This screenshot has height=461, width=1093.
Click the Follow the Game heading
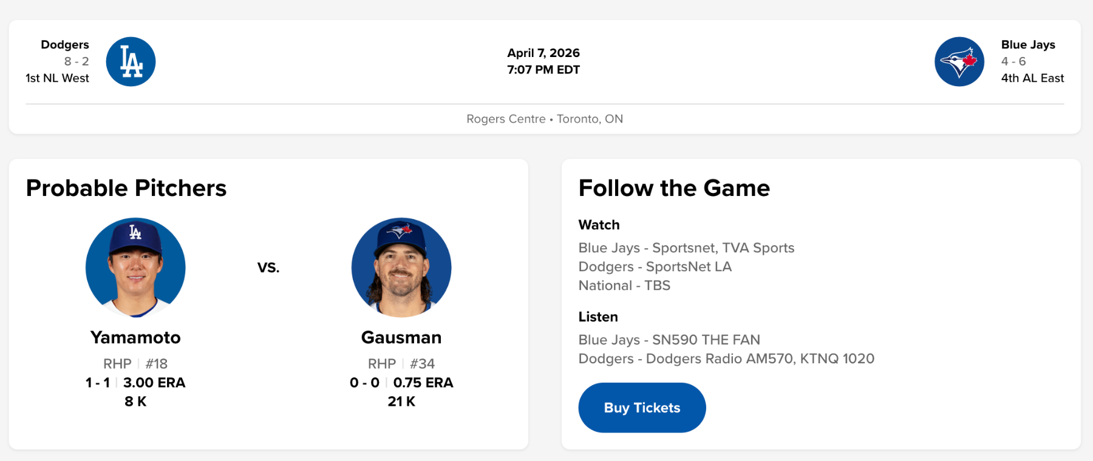click(x=674, y=188)
